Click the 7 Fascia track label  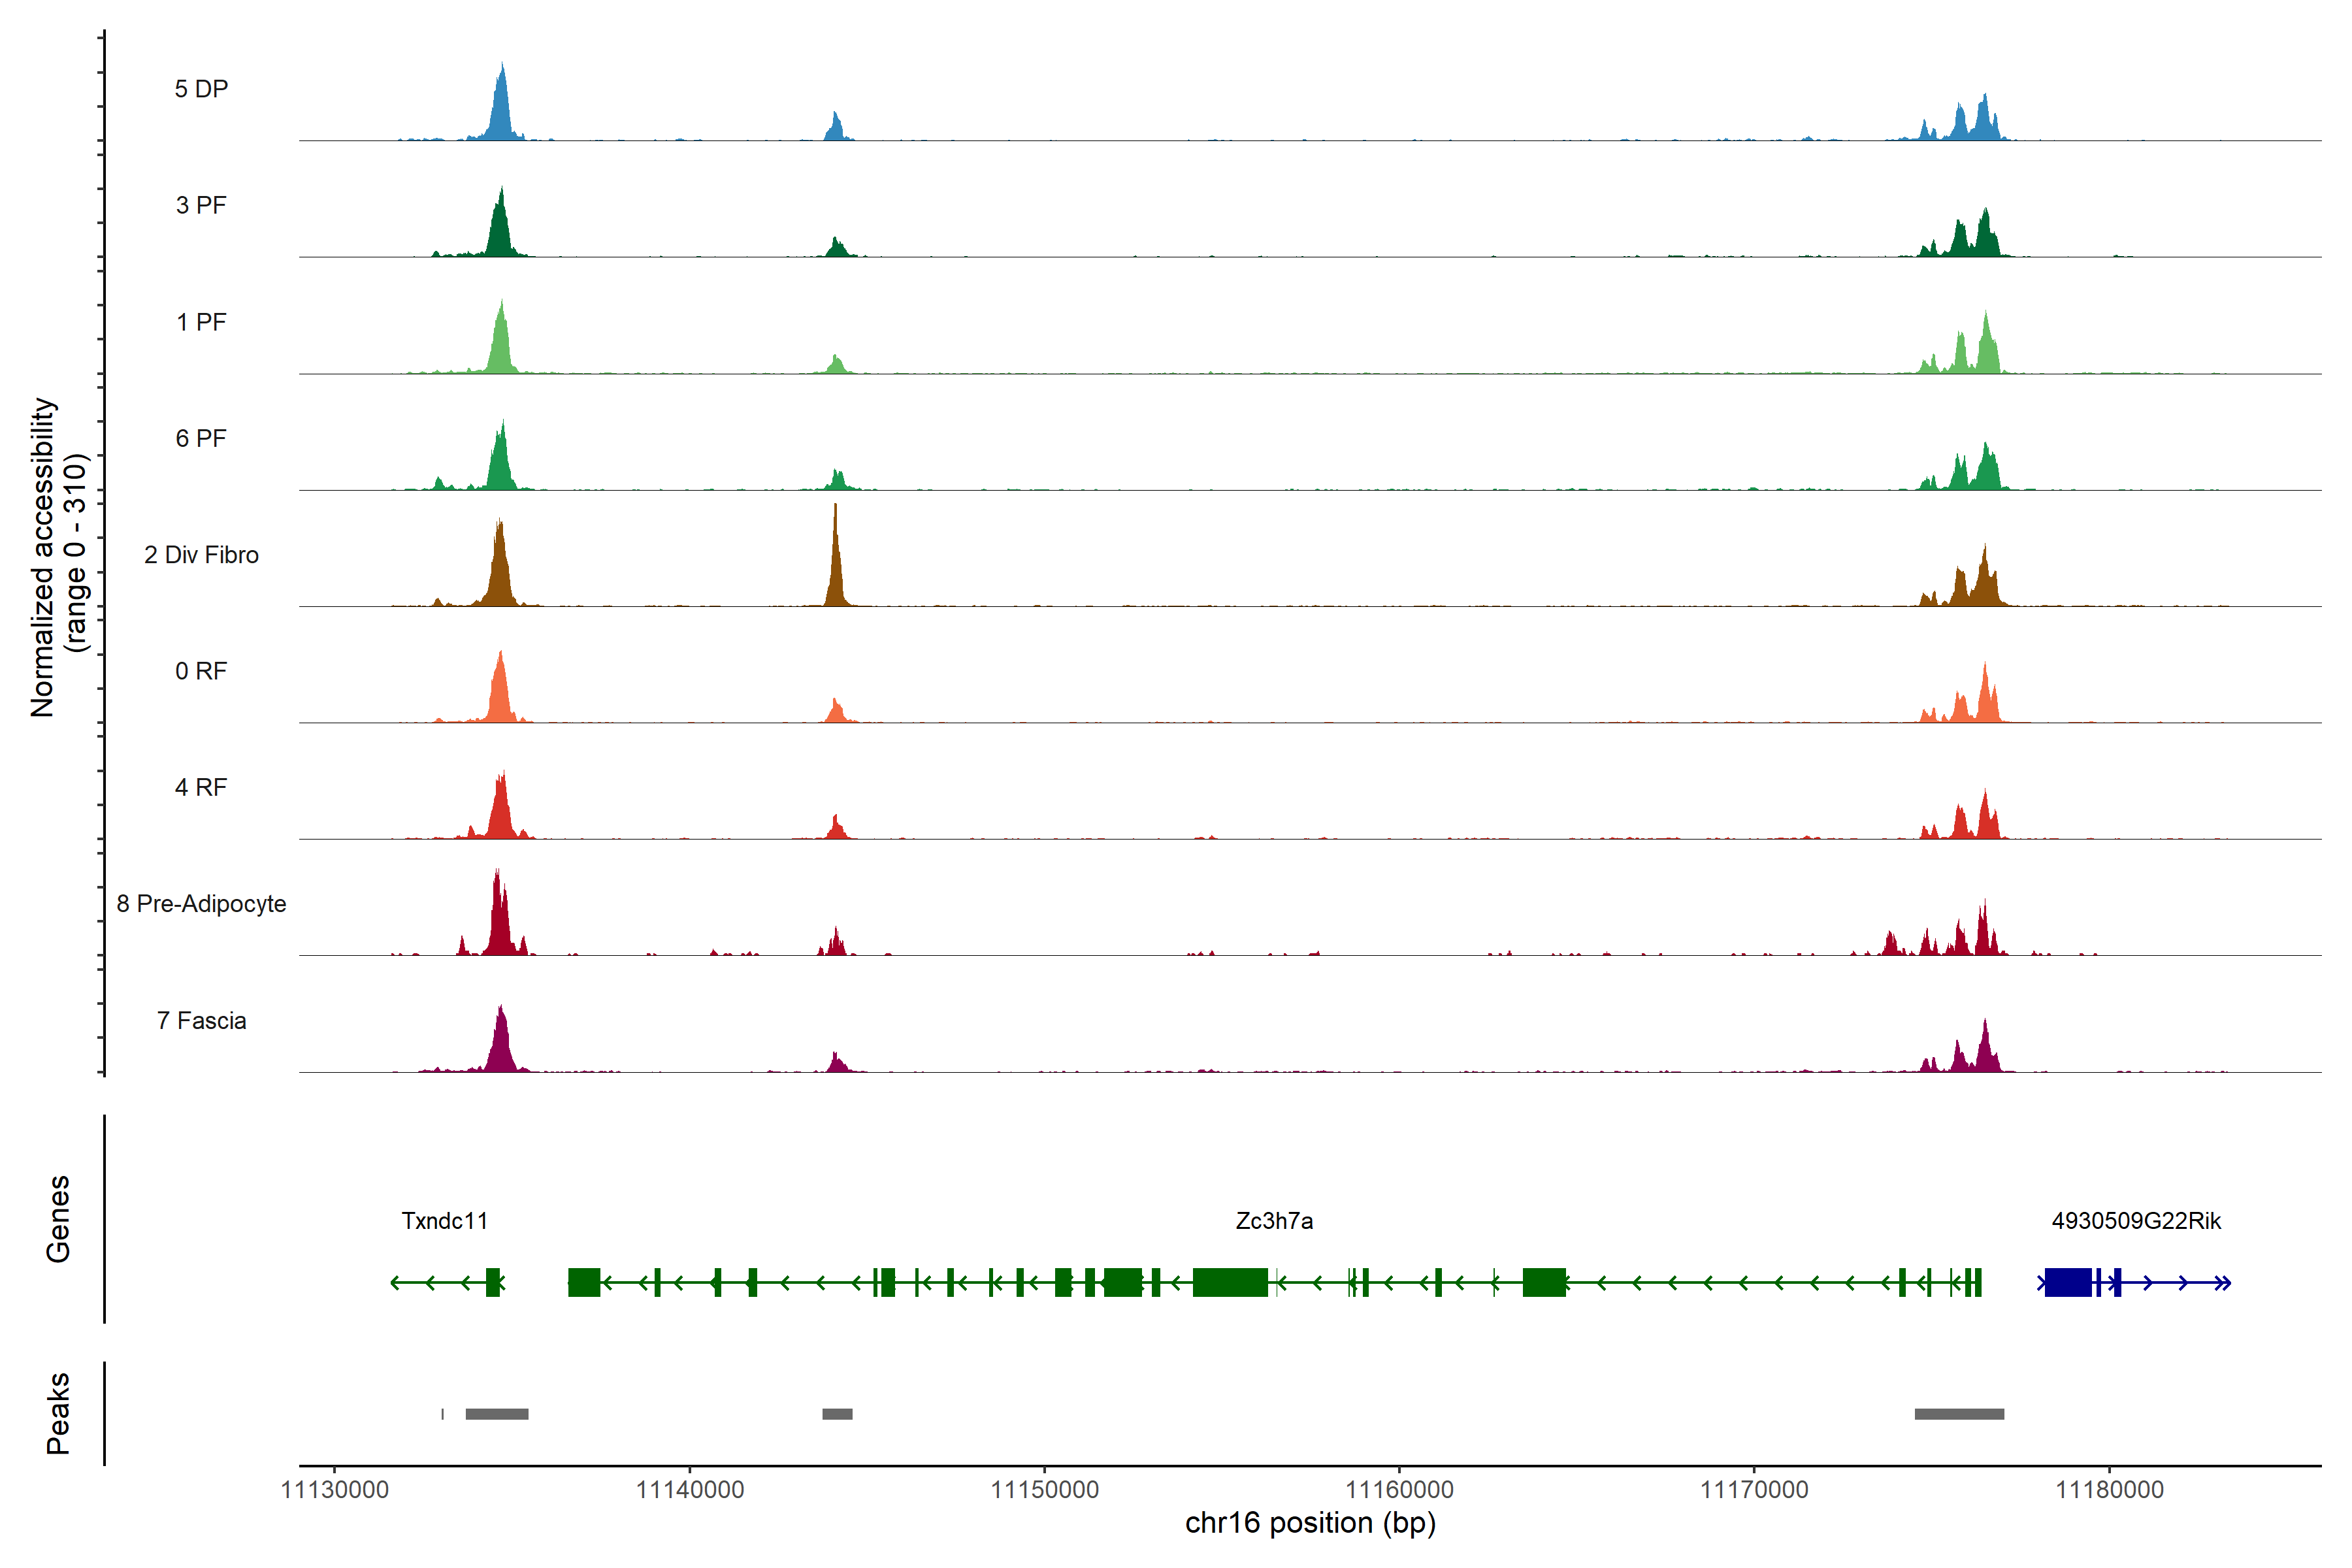tap(201, 1021)
